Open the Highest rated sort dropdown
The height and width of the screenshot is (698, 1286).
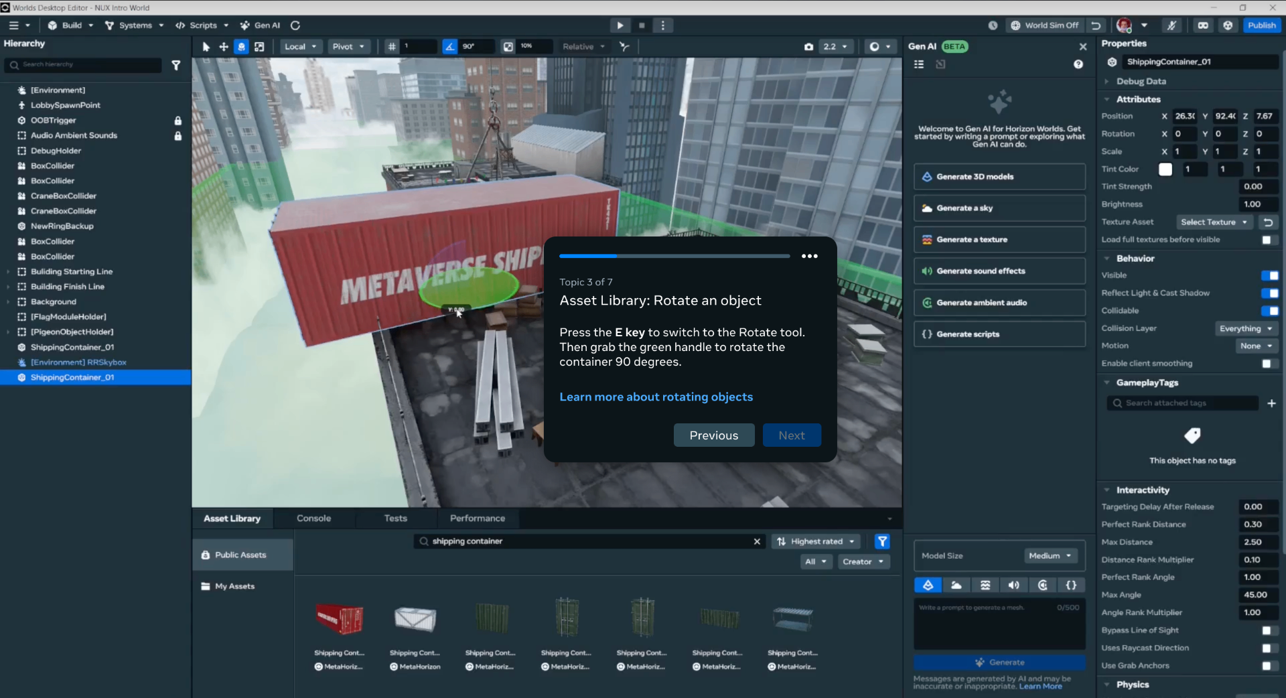click(x=816, y=541)
